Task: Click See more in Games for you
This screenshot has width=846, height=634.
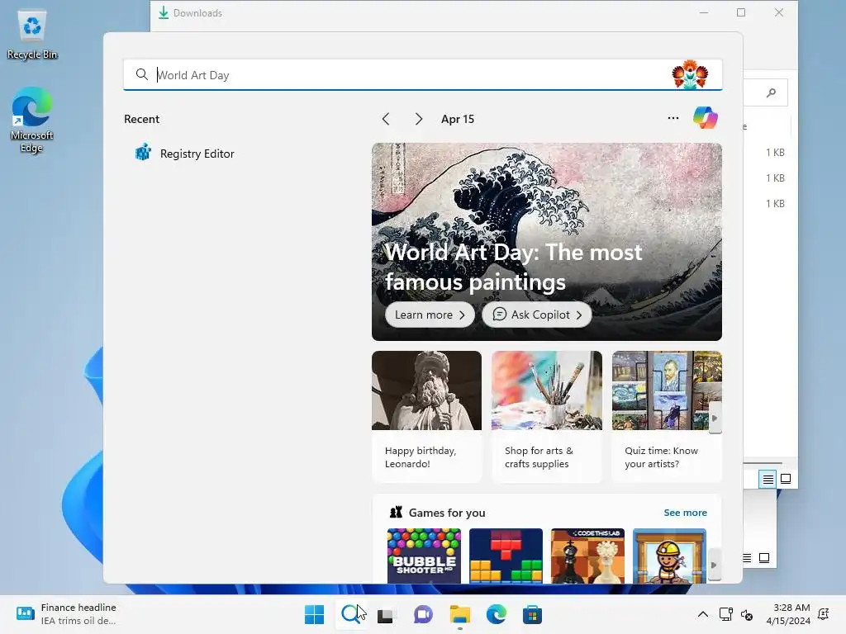Action: (685, 513)
